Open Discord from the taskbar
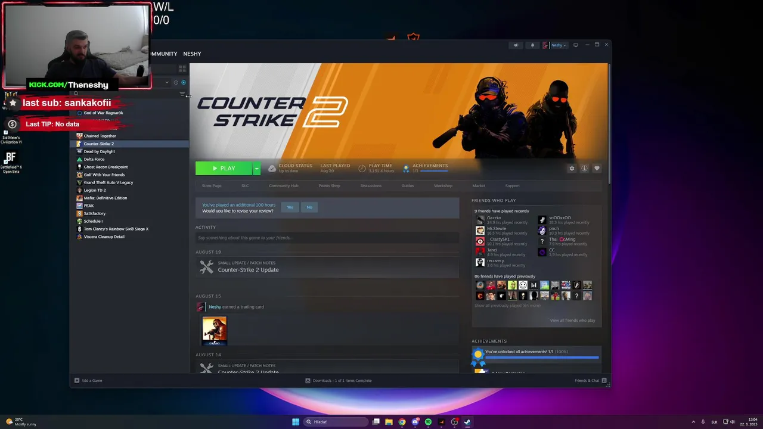This screenshot has height=429, width=763. (415, 422)
